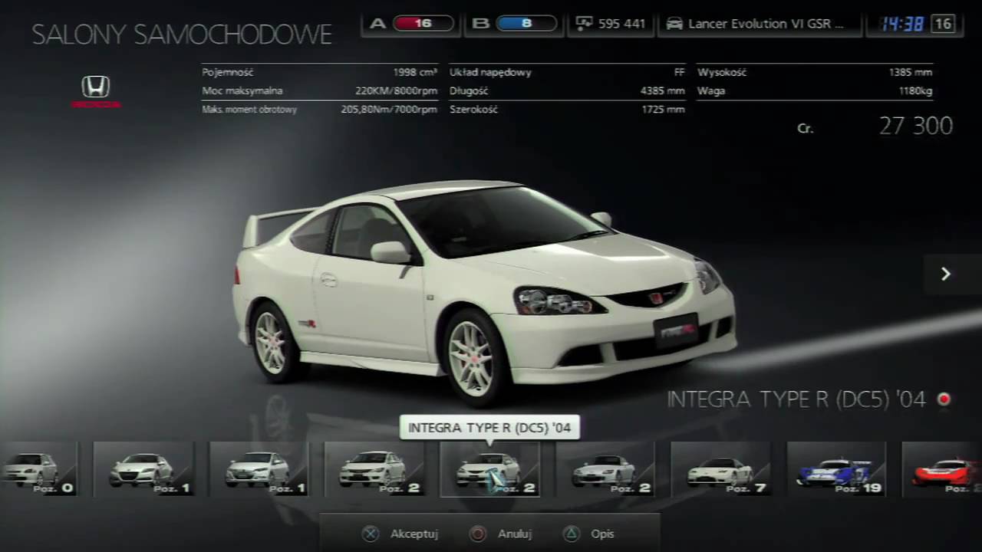Click the red colour dot beside Integra name

(944, 399)
